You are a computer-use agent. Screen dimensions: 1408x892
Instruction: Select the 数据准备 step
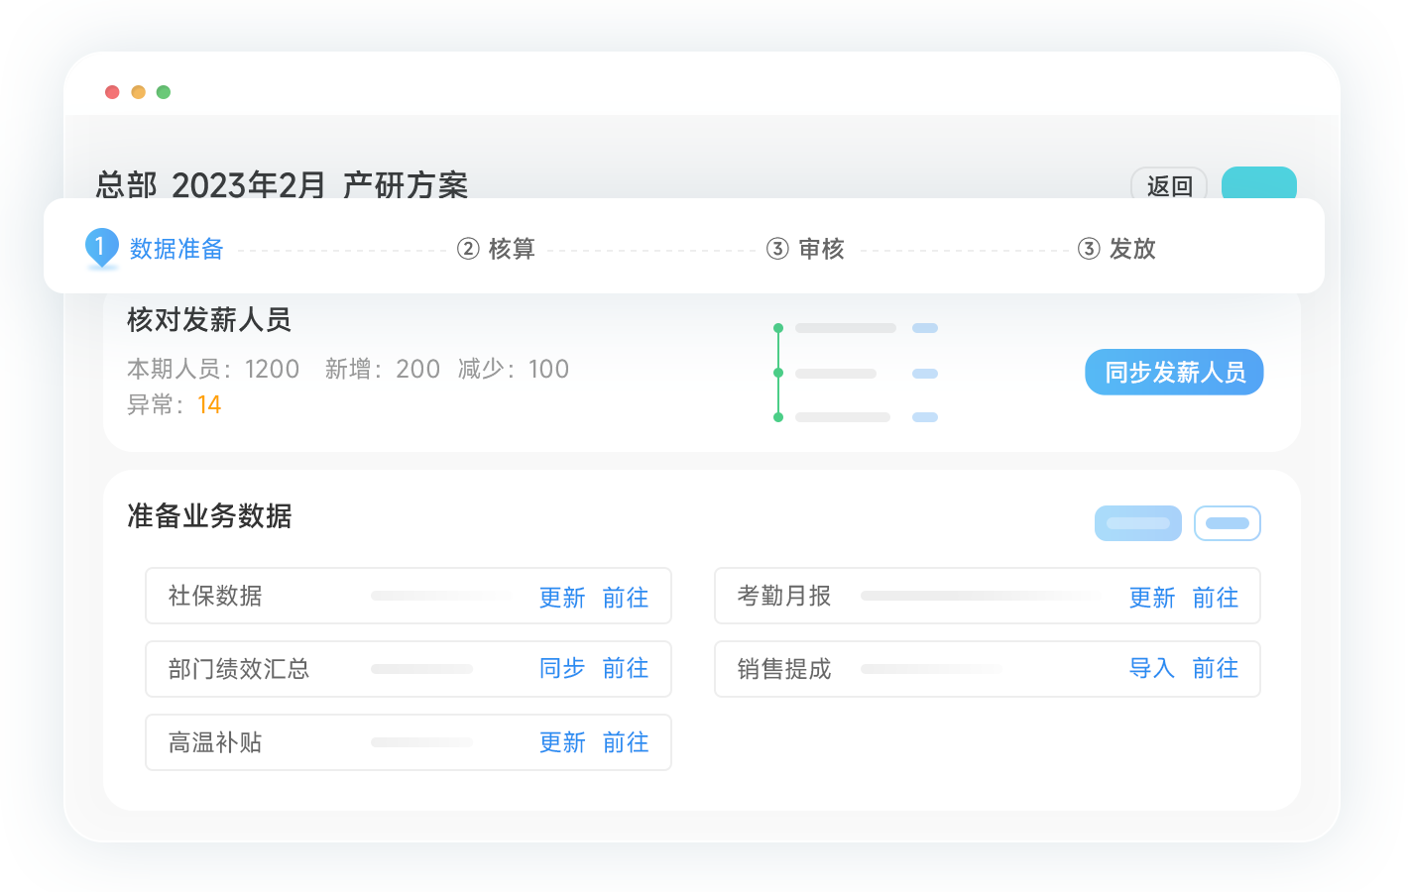coord(176,249)
